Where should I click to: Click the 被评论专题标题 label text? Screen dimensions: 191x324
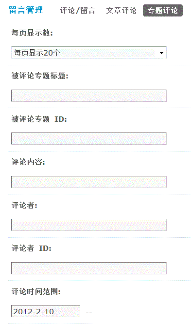click(40, 76)
